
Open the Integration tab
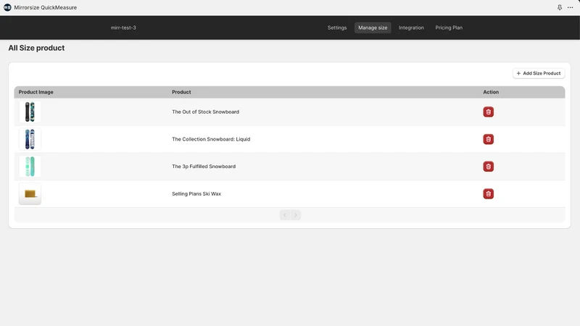tap(411, 28)
